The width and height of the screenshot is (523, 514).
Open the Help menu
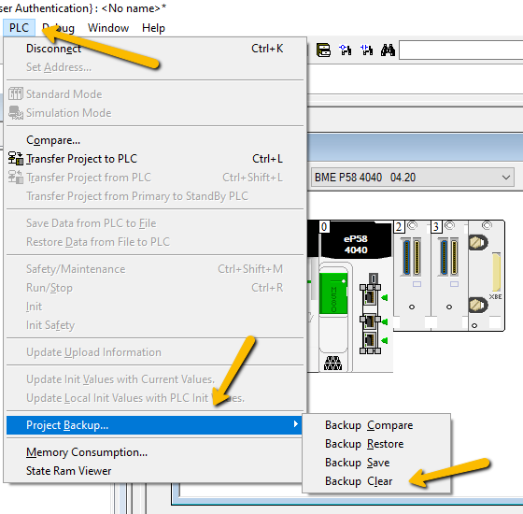click(153, 28)
